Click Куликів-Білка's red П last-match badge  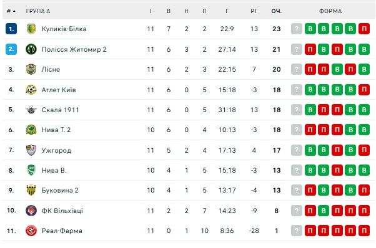pos(364,29)
